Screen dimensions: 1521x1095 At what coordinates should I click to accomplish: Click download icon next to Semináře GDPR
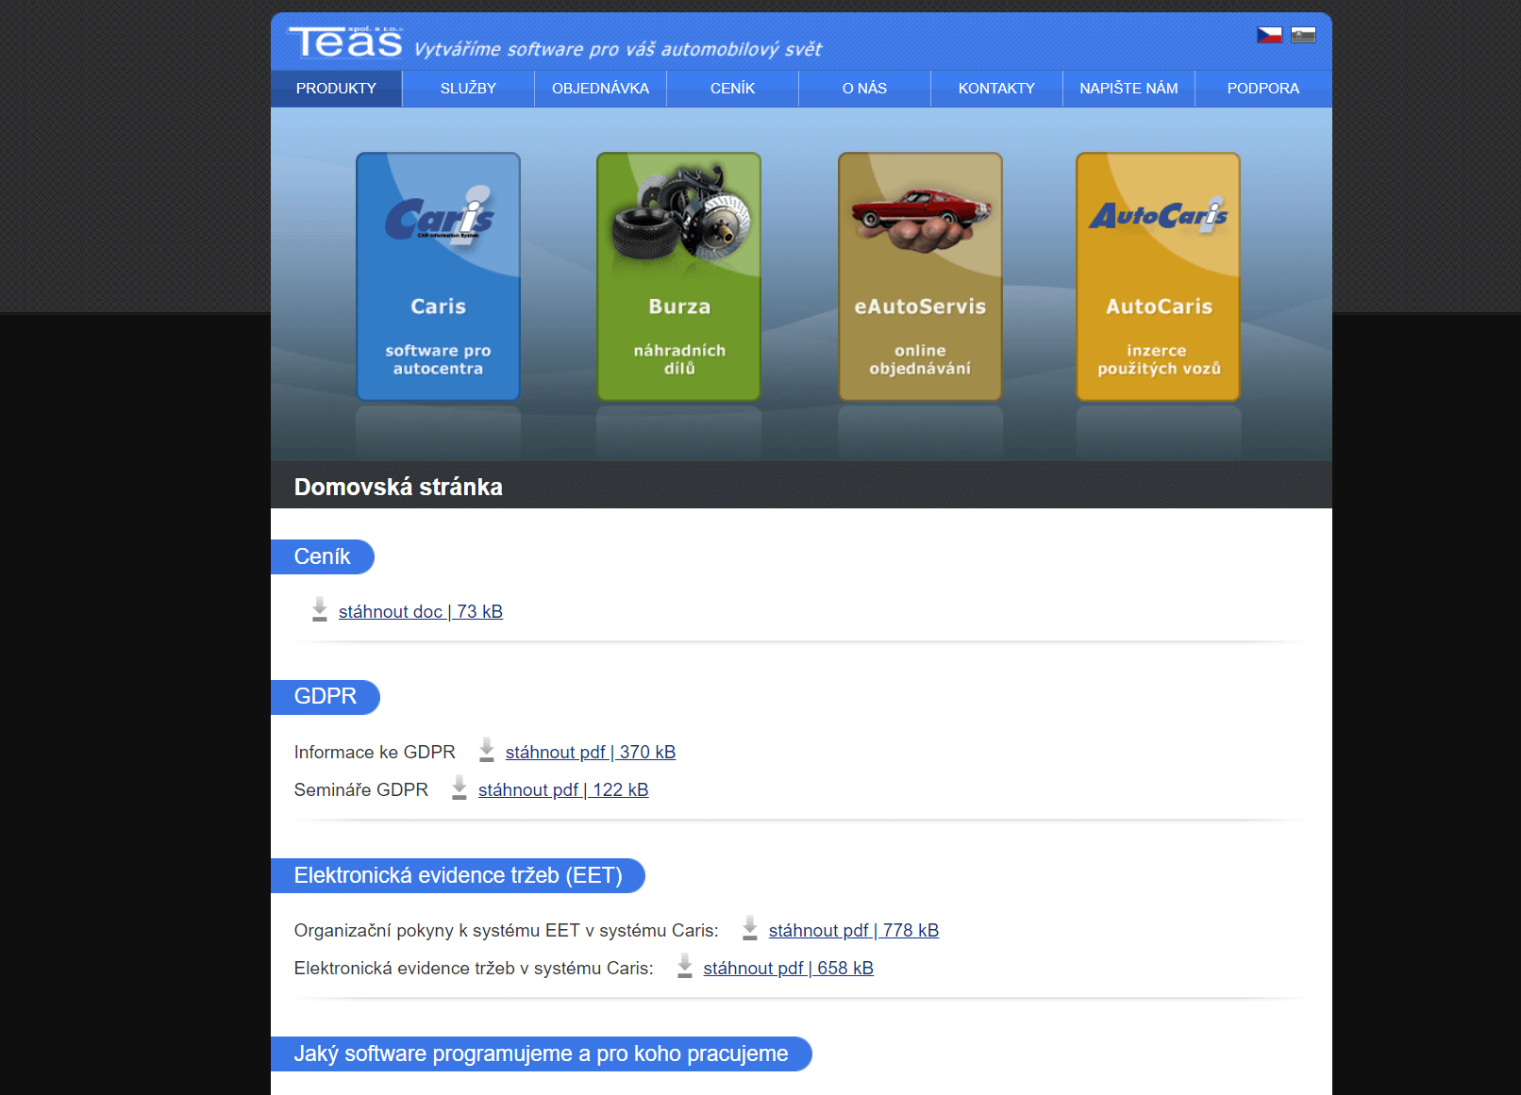(460, 788)
